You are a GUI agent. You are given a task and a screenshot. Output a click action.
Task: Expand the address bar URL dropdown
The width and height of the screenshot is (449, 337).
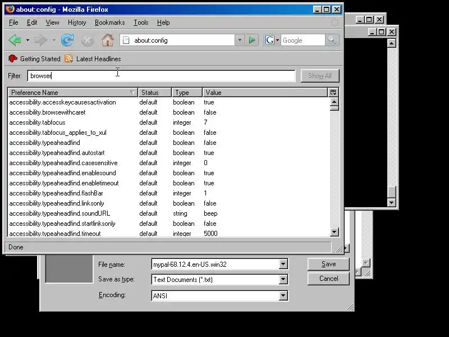(240, 40)
